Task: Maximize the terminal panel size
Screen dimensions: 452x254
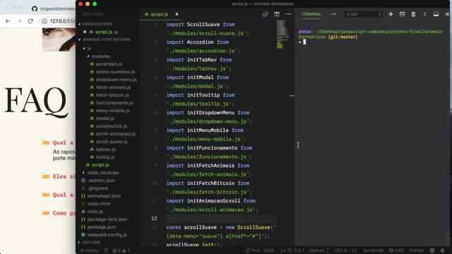Action: click(436, 14)
